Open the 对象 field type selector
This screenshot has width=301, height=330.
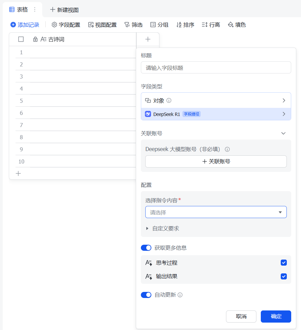216,100
